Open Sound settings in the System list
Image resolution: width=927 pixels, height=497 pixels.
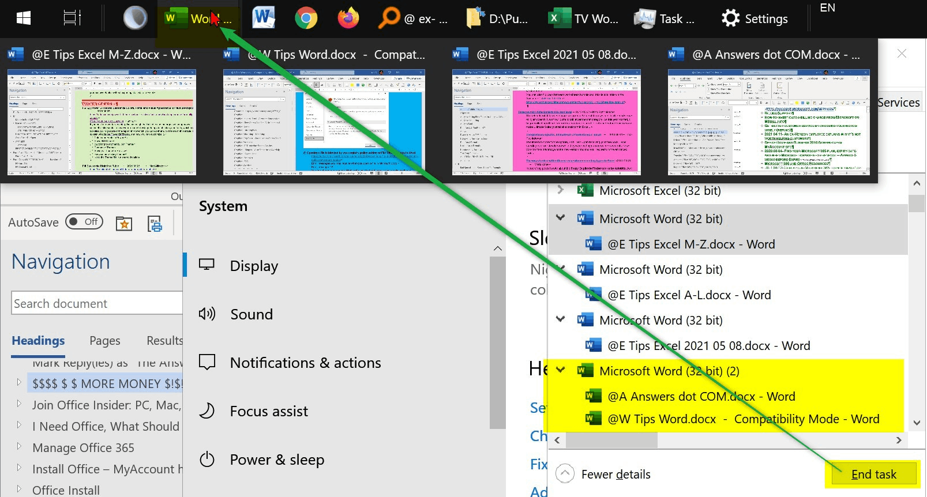tap(252, 314)
